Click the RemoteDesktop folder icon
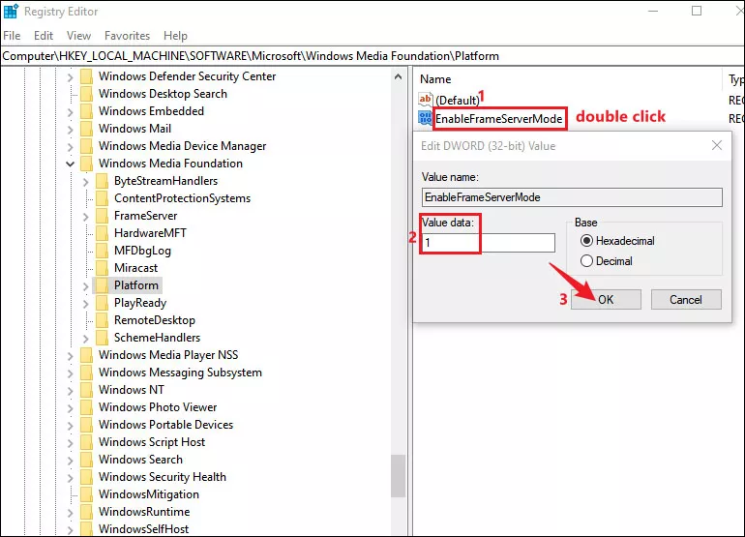 tap(102, 320)
